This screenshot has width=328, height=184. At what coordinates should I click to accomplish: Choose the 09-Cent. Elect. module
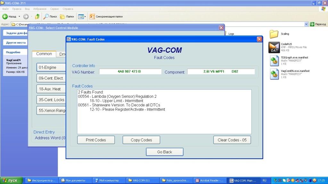51,78
